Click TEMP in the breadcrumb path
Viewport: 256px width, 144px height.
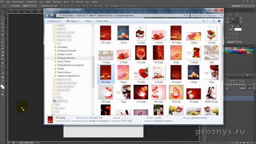pos(91,16)
